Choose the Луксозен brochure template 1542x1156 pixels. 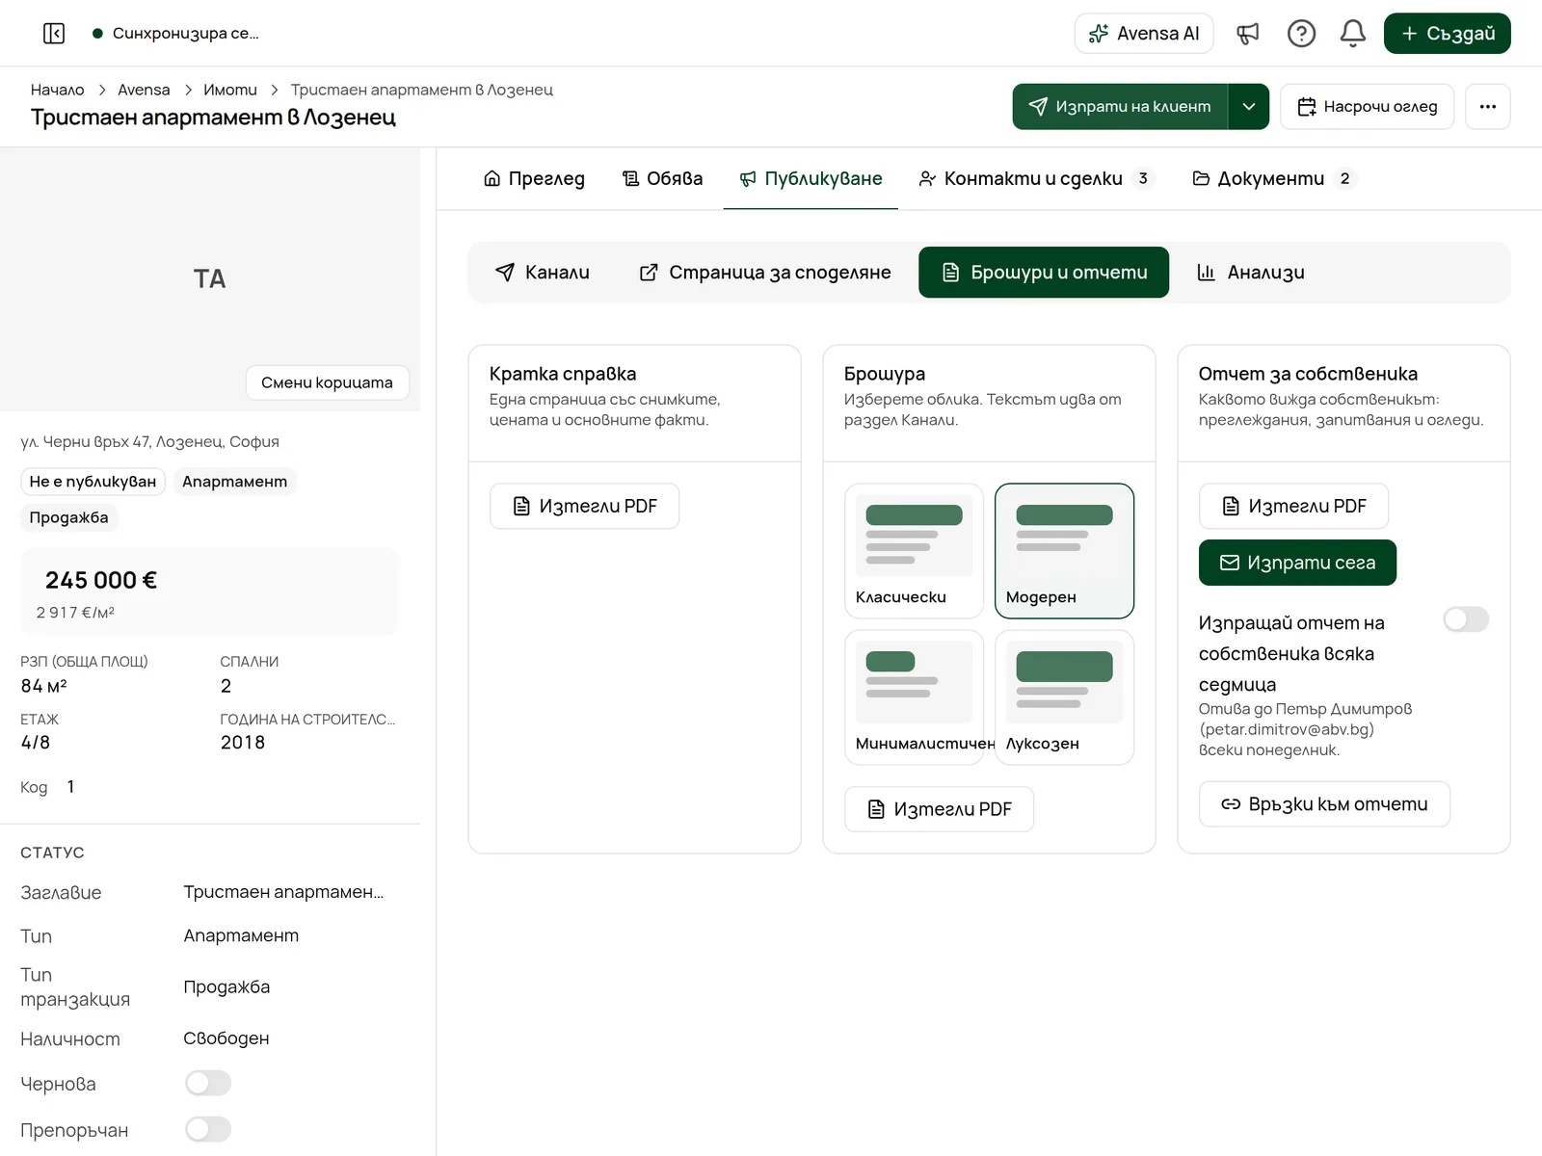[x=1064, y=697]
